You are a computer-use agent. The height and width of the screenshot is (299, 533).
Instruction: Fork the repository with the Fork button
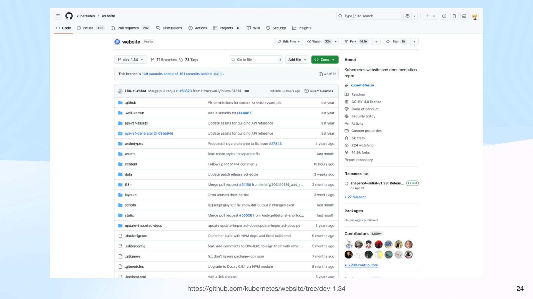pyautogui.click(x=356, y=42)
